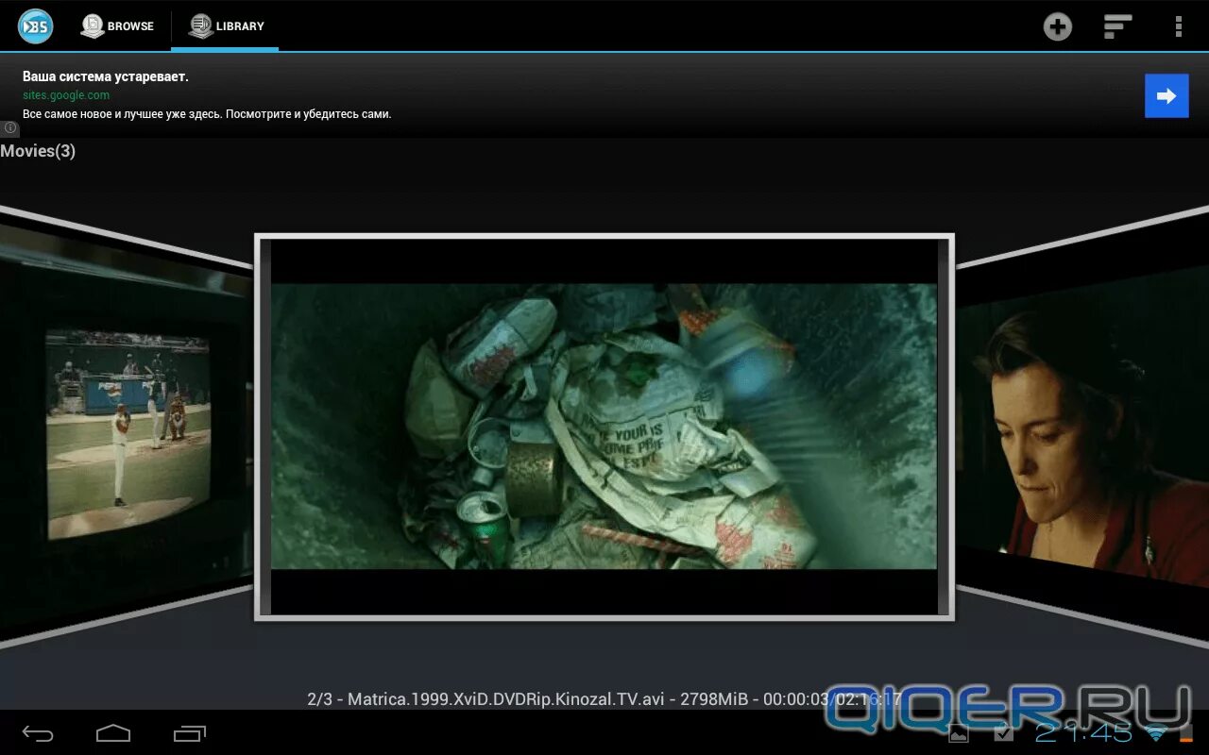1209x755 pixels.
Task: Tap the picture notification icon
Action: coord(959,733)
